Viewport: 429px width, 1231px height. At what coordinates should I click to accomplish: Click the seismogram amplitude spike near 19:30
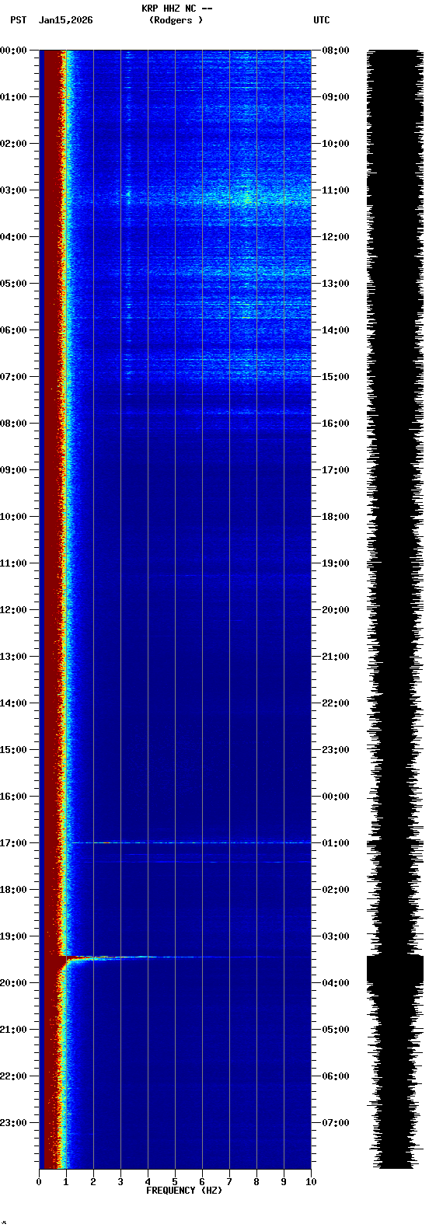pos(395,970)
